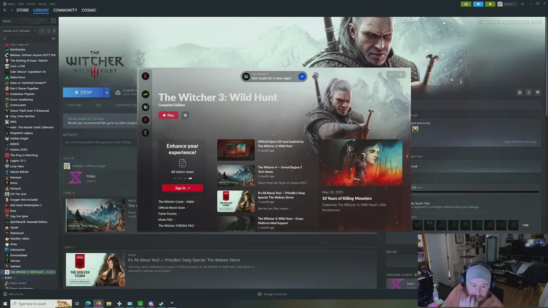Toggle sort order arrow in library sidebar
Screen dimensions: 548x308
42,31
